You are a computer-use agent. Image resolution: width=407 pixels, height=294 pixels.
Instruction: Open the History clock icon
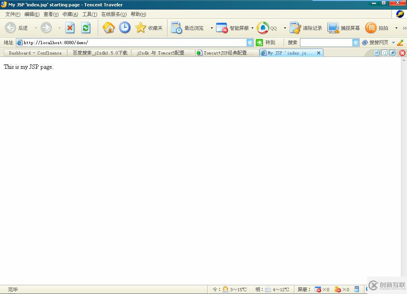pyautogui.click(x=125, y=27)
